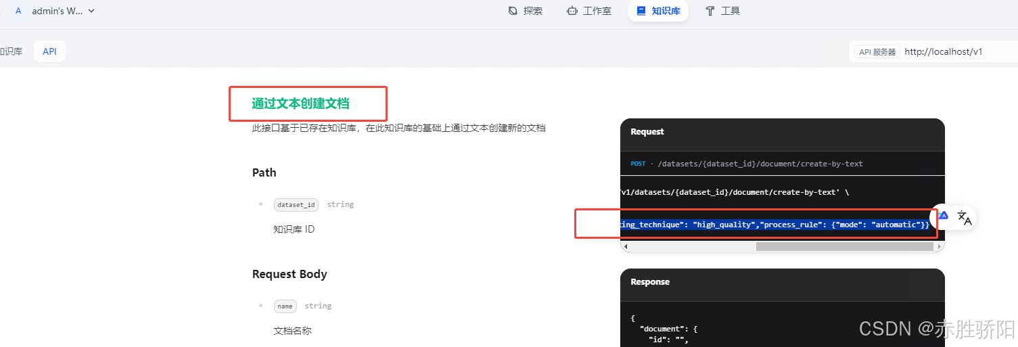Click the "document": { response line

(668, 329)
